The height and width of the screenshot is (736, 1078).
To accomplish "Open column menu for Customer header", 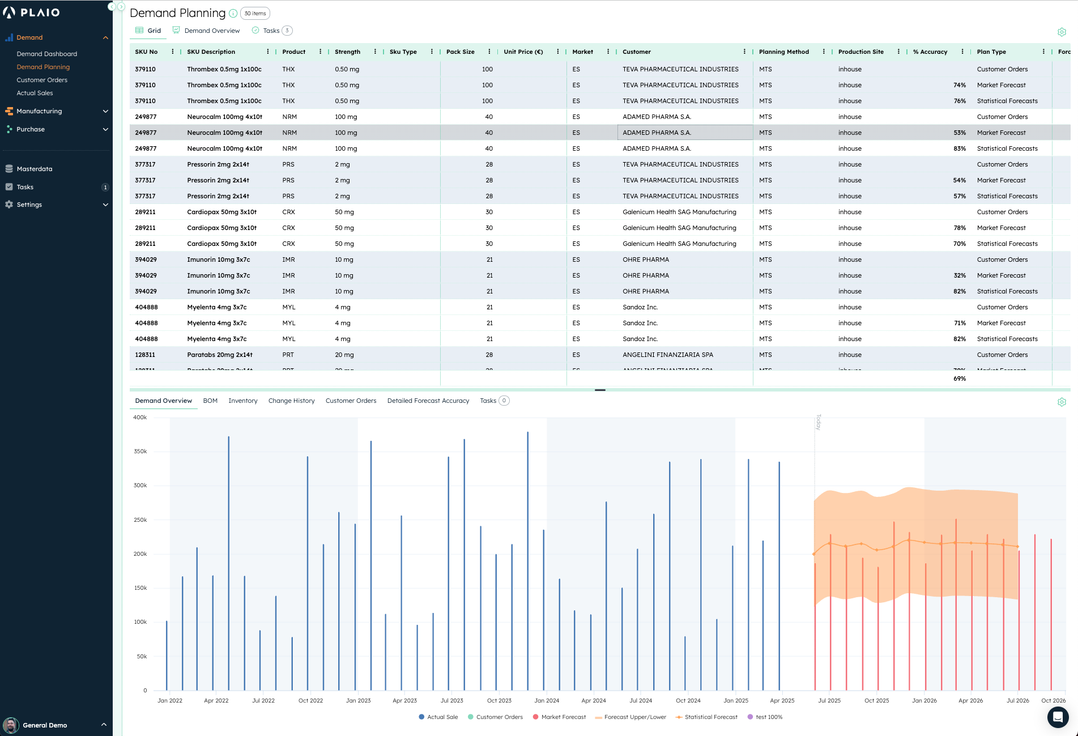I will 744,52.
